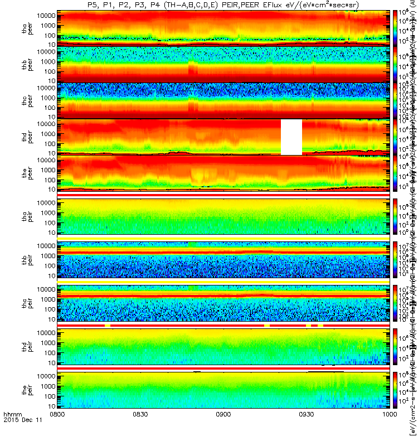Click the yellow segment near 0915 under thc peir
Viewport: 418px width, 446px height.
(x=267, y=326)
